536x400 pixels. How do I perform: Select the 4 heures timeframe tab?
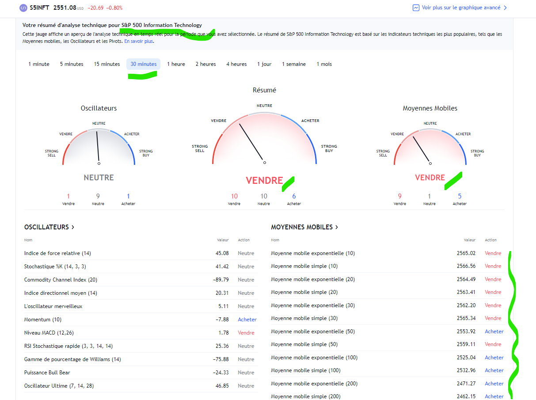coord(236,64)
